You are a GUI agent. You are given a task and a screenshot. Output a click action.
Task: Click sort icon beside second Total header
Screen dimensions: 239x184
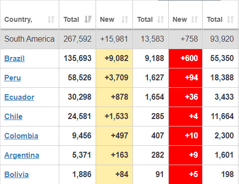click(161, 19)
